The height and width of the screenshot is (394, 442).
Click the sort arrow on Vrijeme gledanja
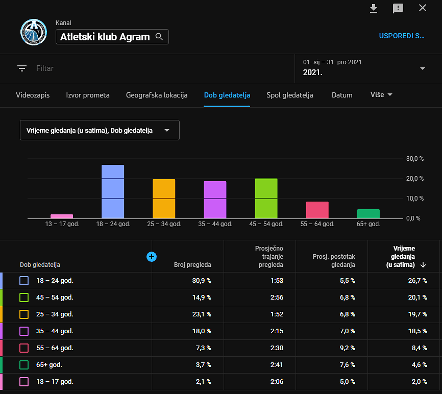point(423,265)
